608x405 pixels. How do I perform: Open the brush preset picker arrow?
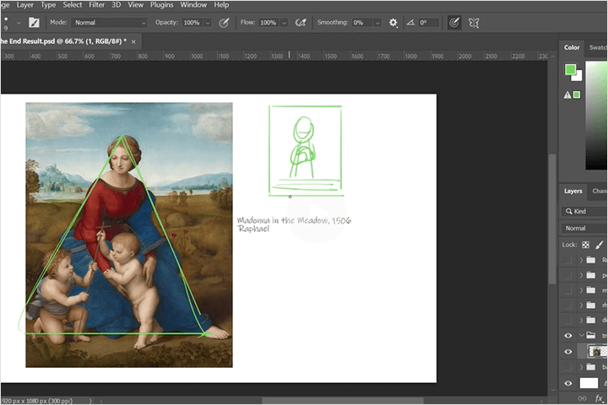(x=19, y=23)
